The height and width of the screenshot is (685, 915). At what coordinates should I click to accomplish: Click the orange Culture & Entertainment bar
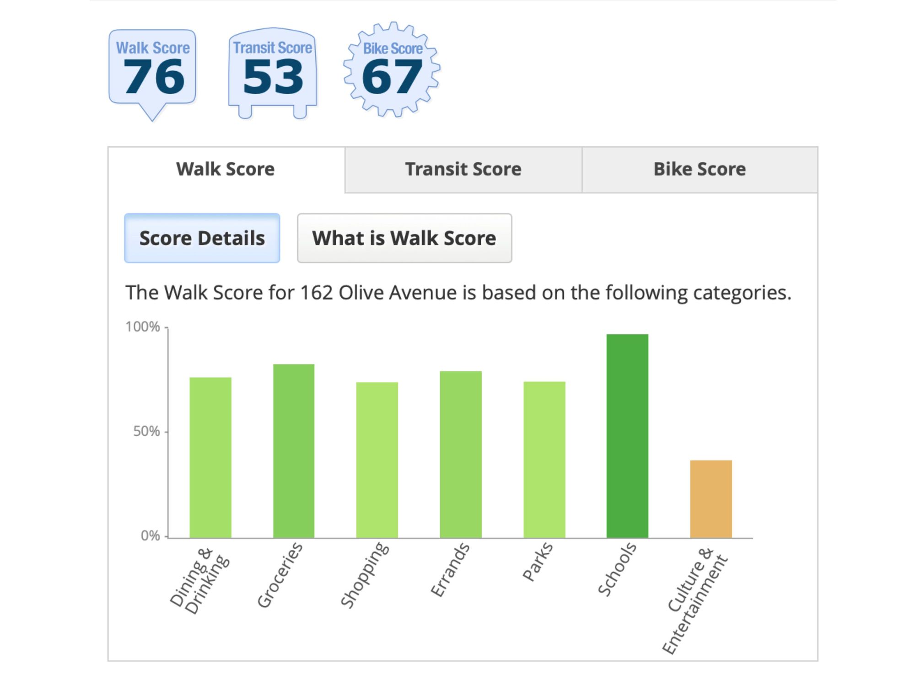pyautogui.click(x=711, y=499)
